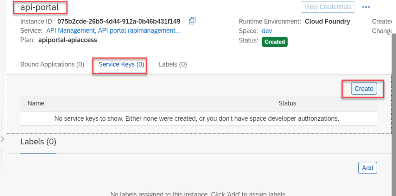
Task: Open the API Management service link
Action: [113, 30]
